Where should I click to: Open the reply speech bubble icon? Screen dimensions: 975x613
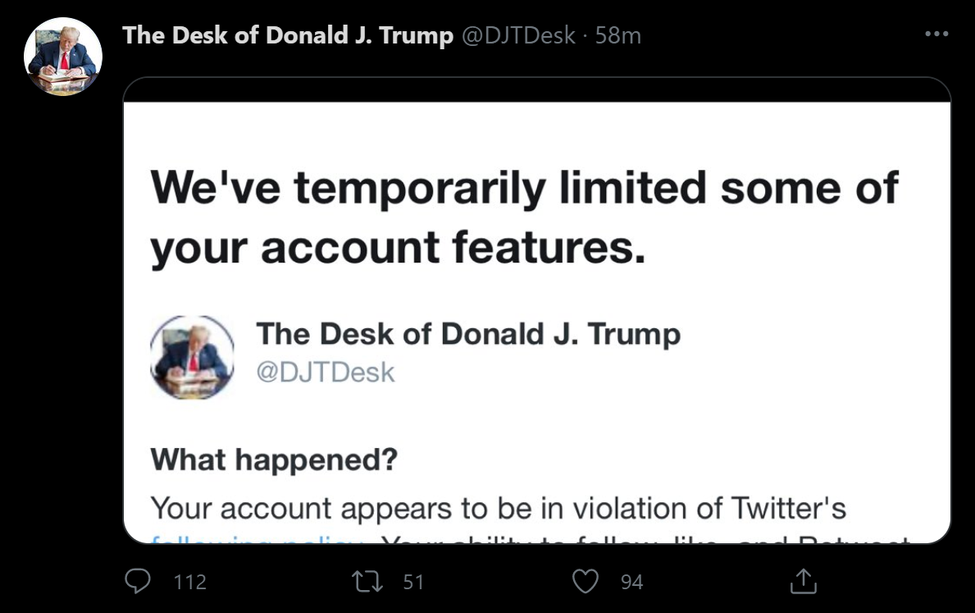point(138,581)
